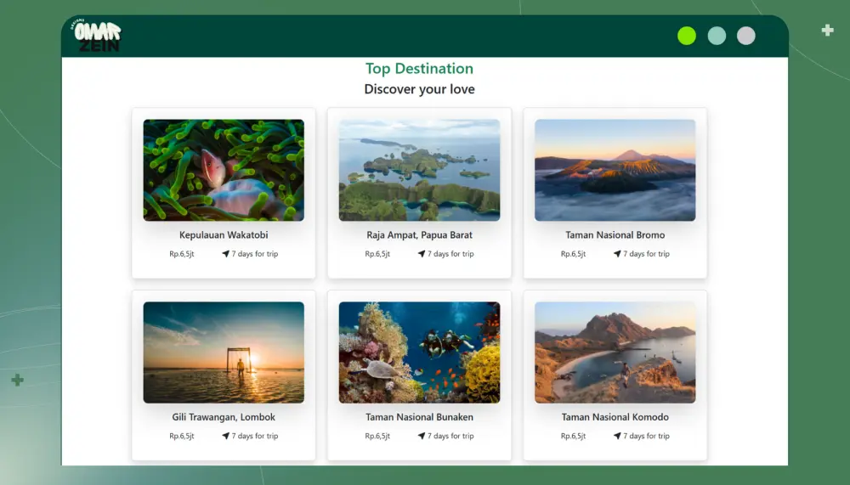Open the Bunaken coral reef divers photo
The width and height of the screenshot is (850, 485).
[419, 352]
